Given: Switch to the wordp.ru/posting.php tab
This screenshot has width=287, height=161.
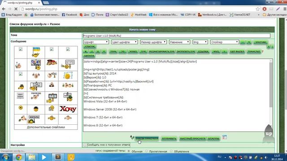Looking at the screenshot, I should point(21,3).
